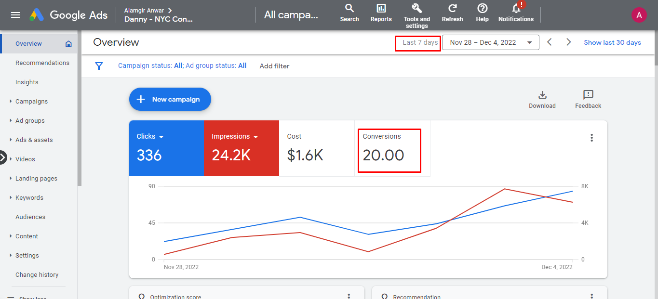Image resolution: width=658 pixels, height=299 pixels.
Task: Go to previous date range arrow
Action: pos(549,42)
